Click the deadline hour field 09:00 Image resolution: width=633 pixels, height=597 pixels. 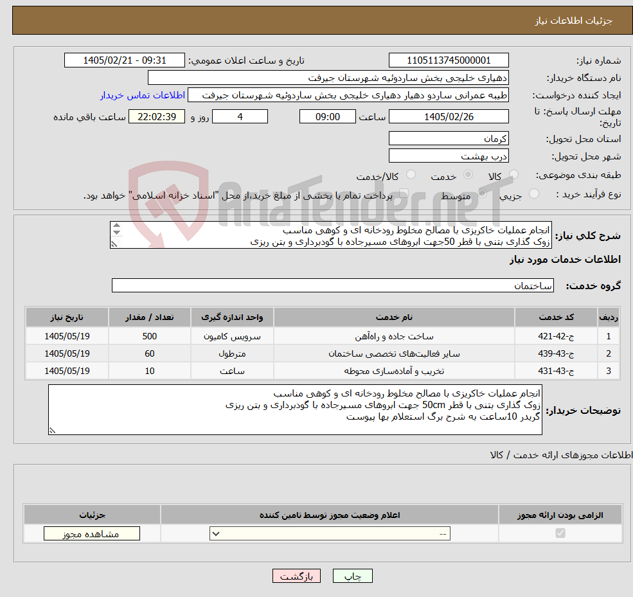point(327,117)
